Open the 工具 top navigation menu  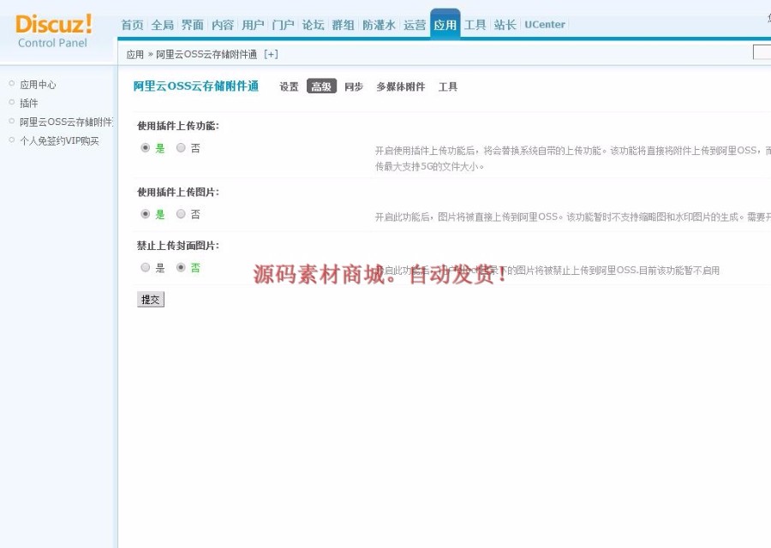click(475, 25)
